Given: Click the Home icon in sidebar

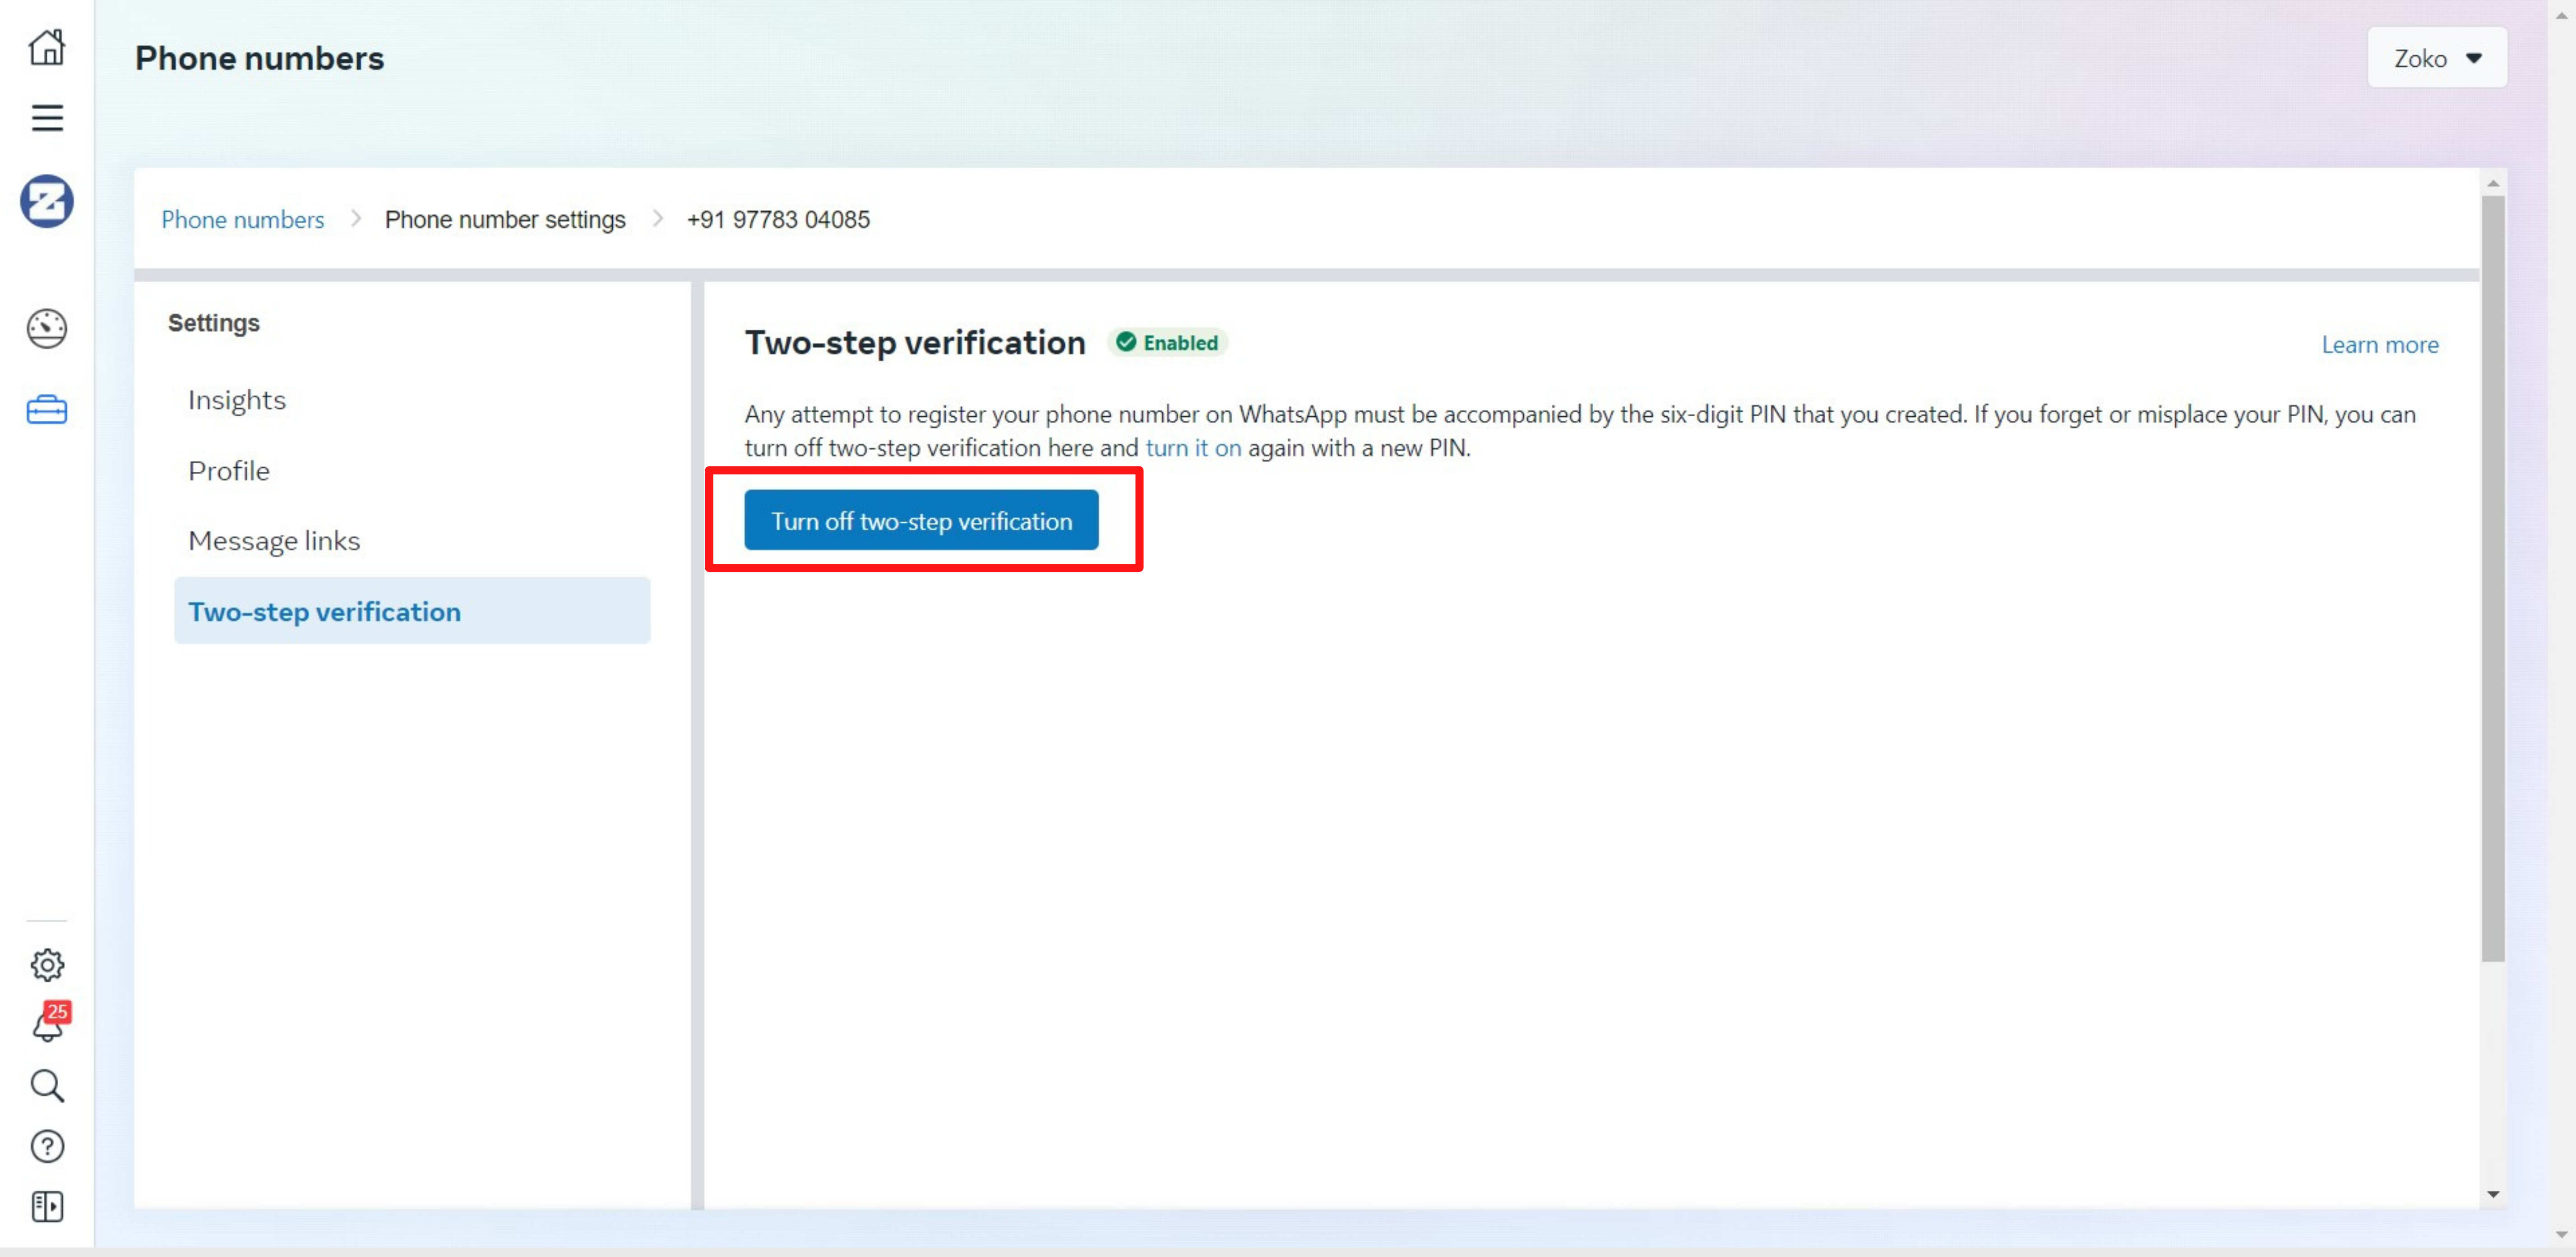Looking at the screenshot, I should click(46, 47).
